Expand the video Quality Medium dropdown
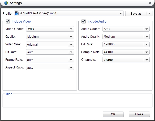The width and height of the screenshot is (155, 121). coord(71,37)
